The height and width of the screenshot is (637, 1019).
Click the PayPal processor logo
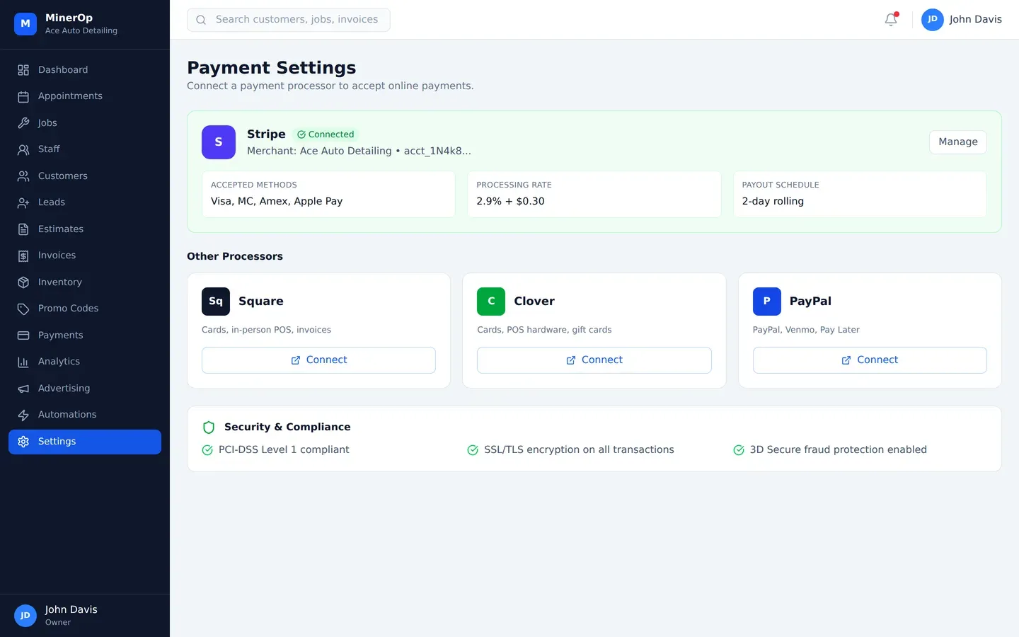[x=766, y=302]
